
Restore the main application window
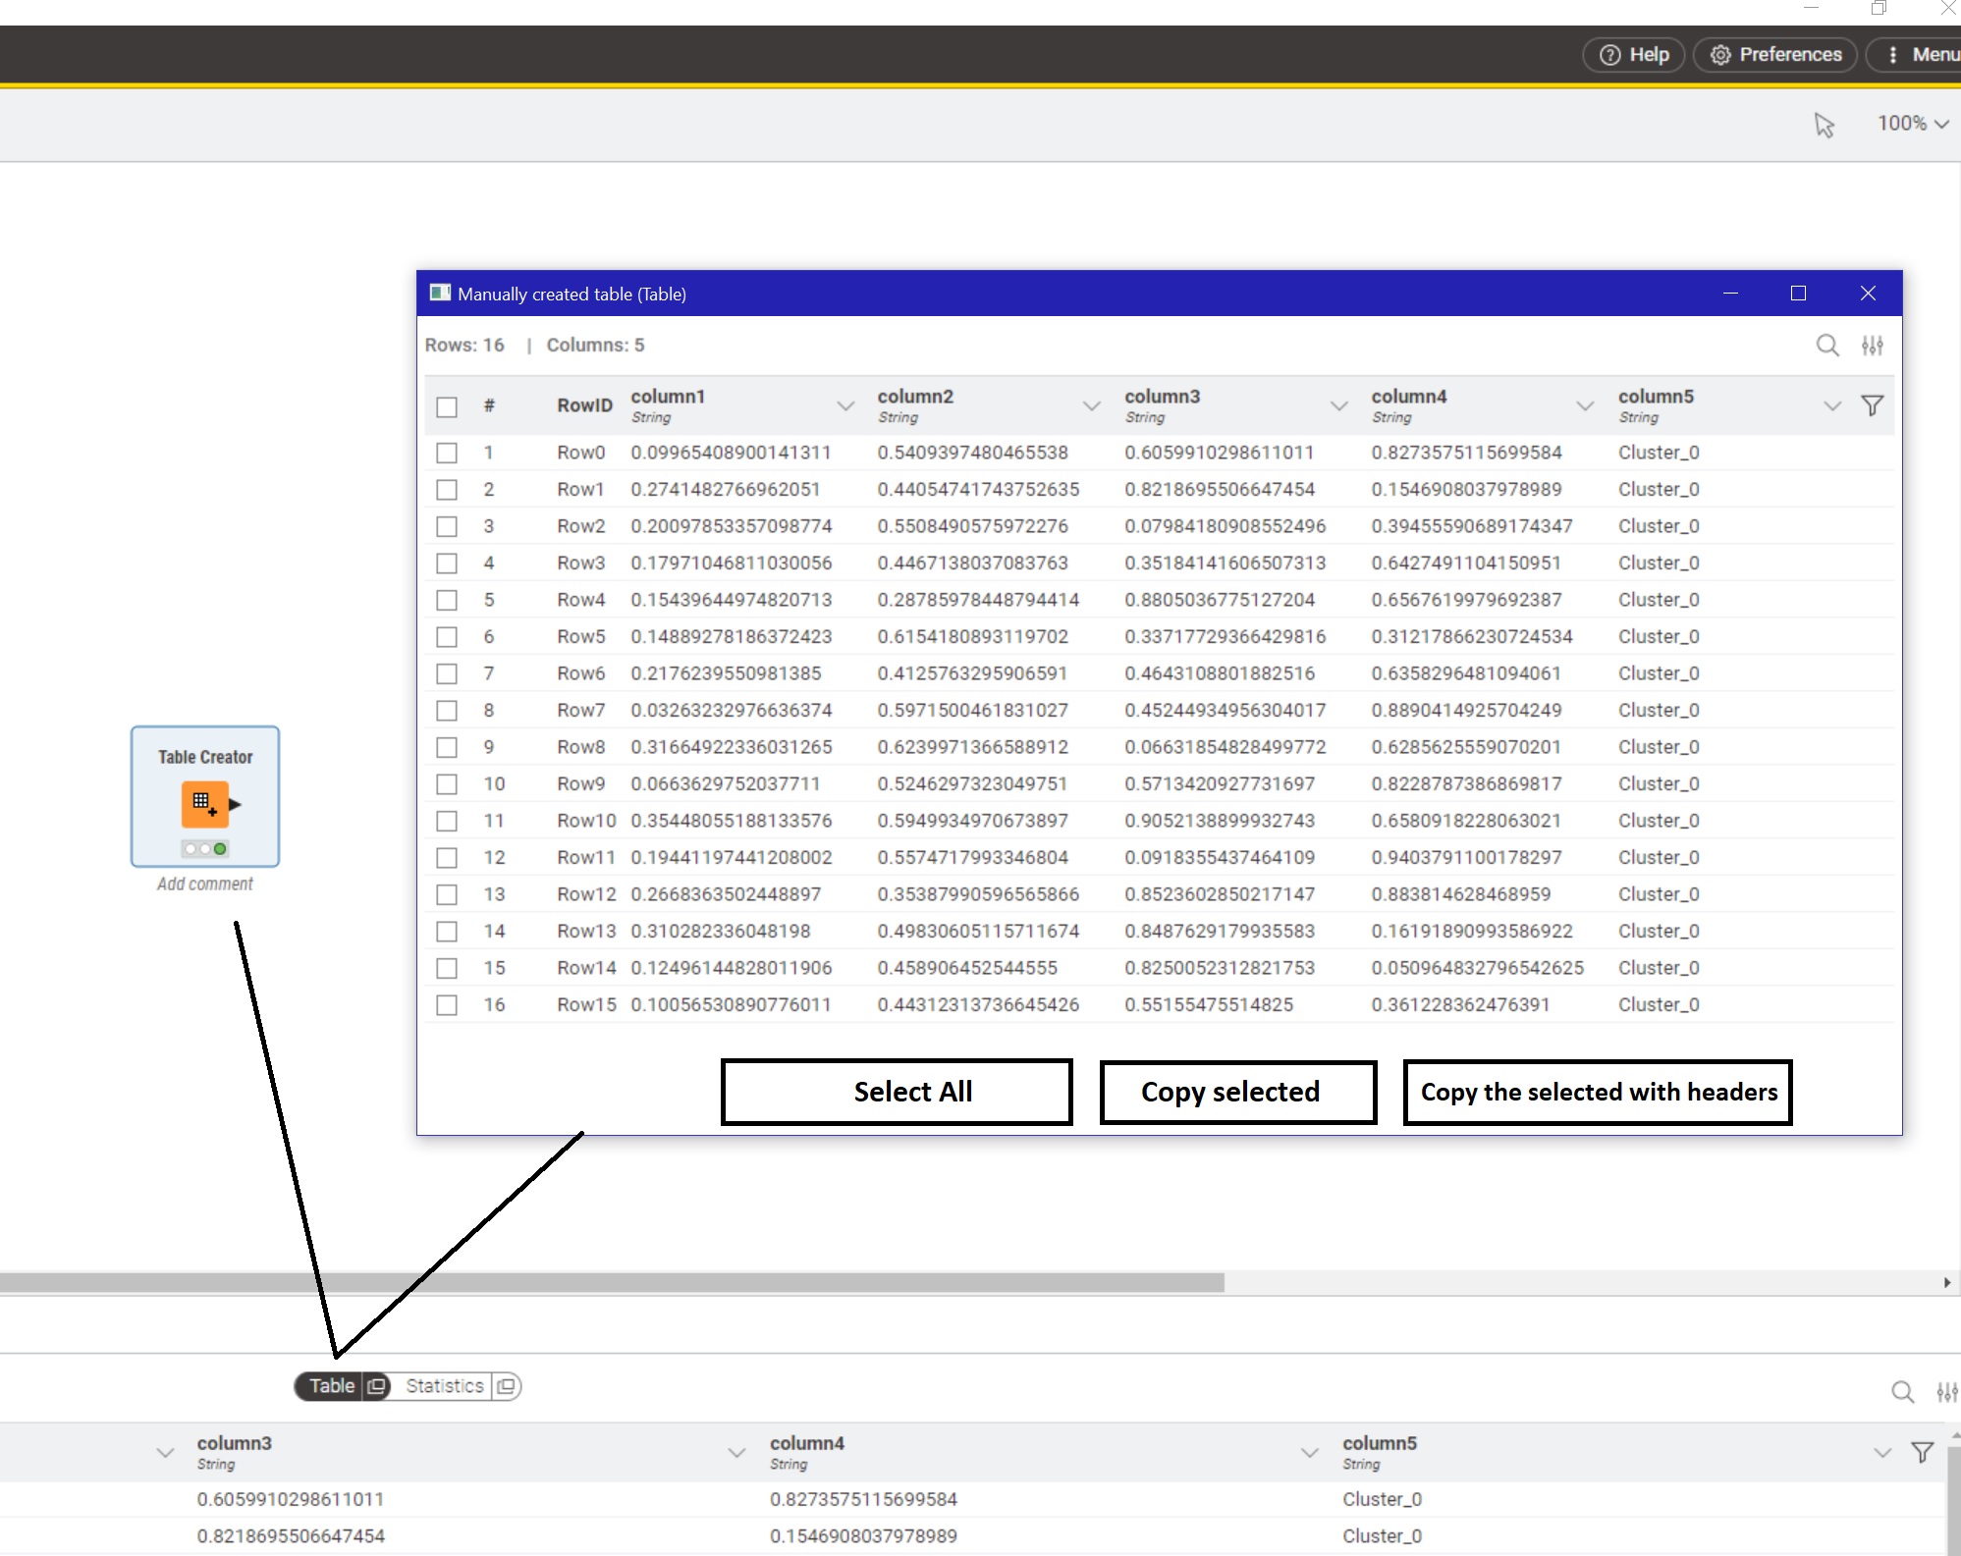(x=1879, y=9)
